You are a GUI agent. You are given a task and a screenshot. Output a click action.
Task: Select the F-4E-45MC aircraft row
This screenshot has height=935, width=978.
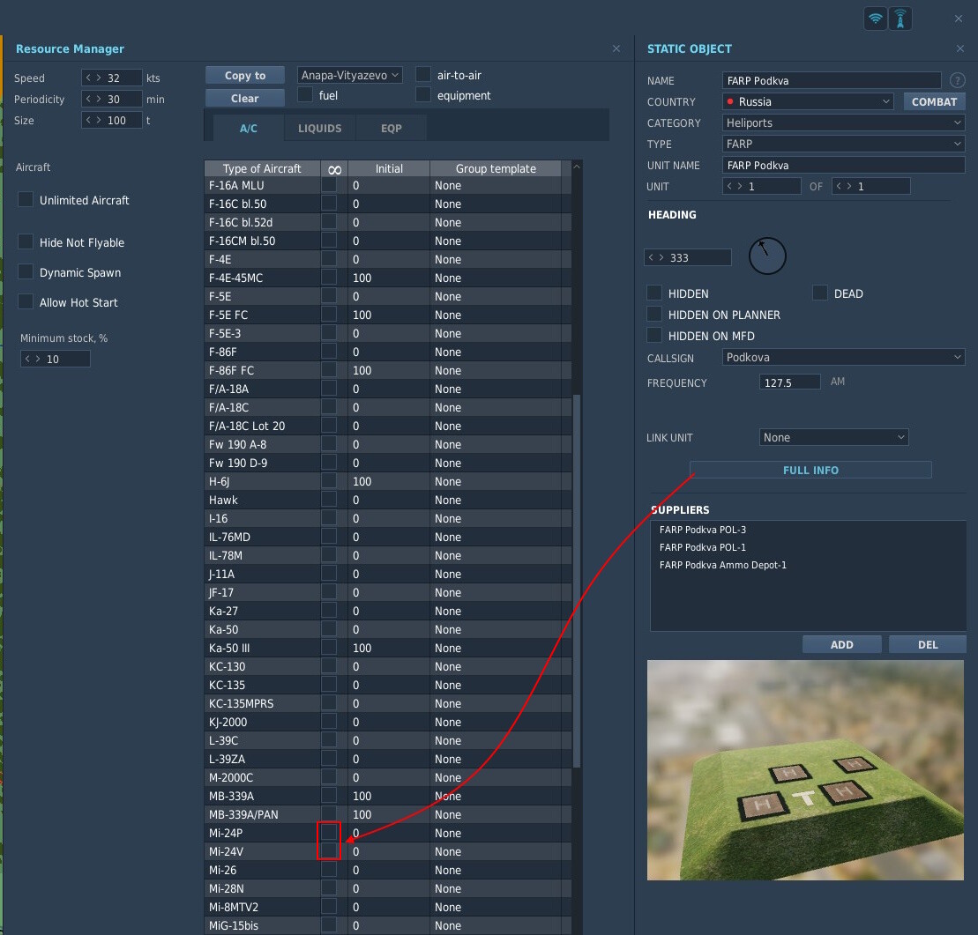[388, 278]
